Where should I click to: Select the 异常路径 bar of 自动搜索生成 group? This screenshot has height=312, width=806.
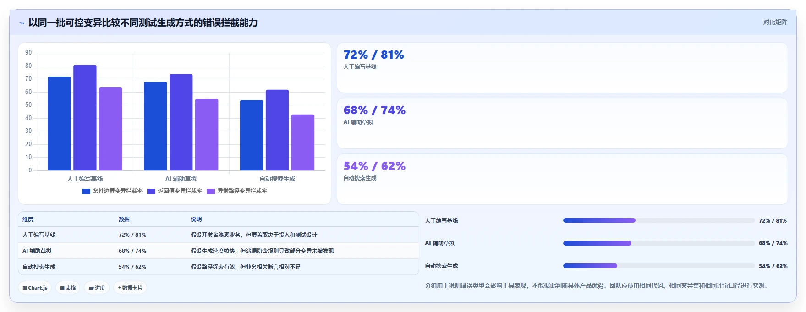tap(303, 142)
